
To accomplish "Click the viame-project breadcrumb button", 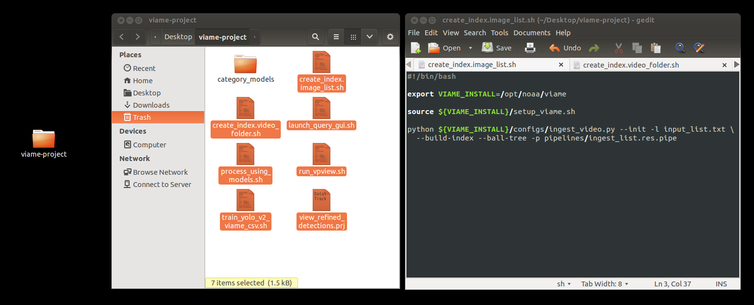I will pos(222,37).
